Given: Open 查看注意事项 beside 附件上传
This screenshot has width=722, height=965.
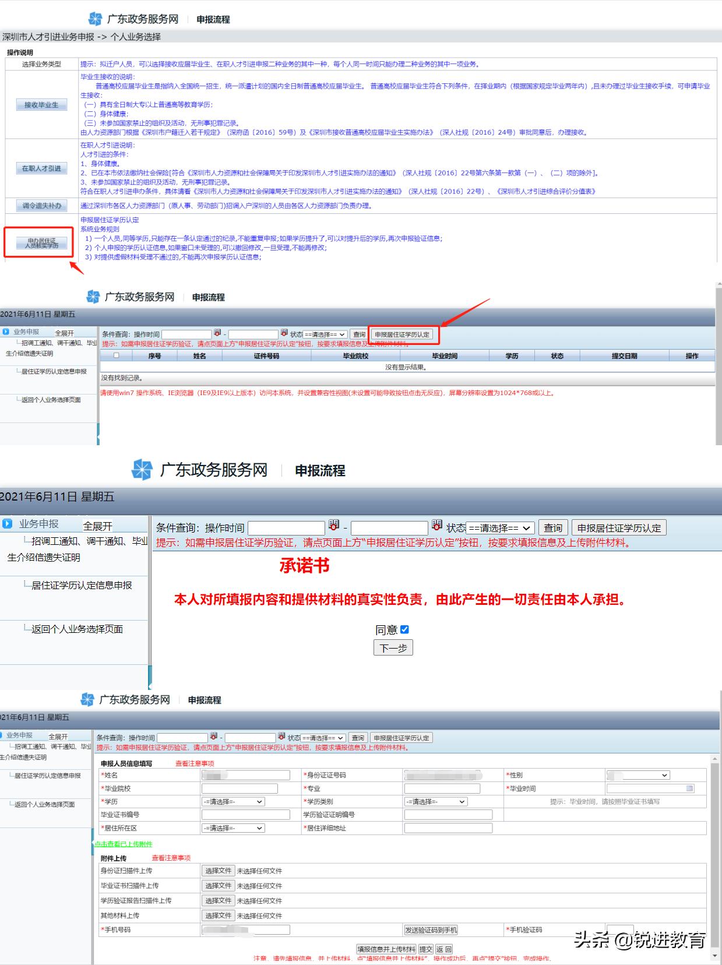Looking at the screenshot, I should pos(171,858).
